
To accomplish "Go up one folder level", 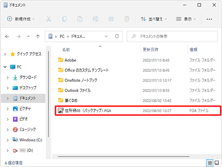I will (x=38, y=36).
